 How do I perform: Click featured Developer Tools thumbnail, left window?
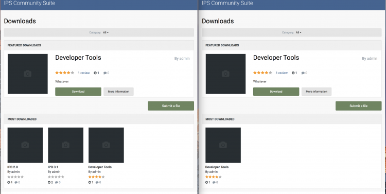(x=28, y=74)
